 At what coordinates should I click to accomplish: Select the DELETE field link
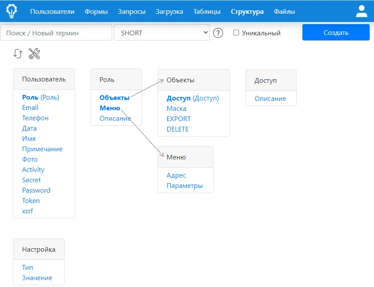click(x=178, y=129)
